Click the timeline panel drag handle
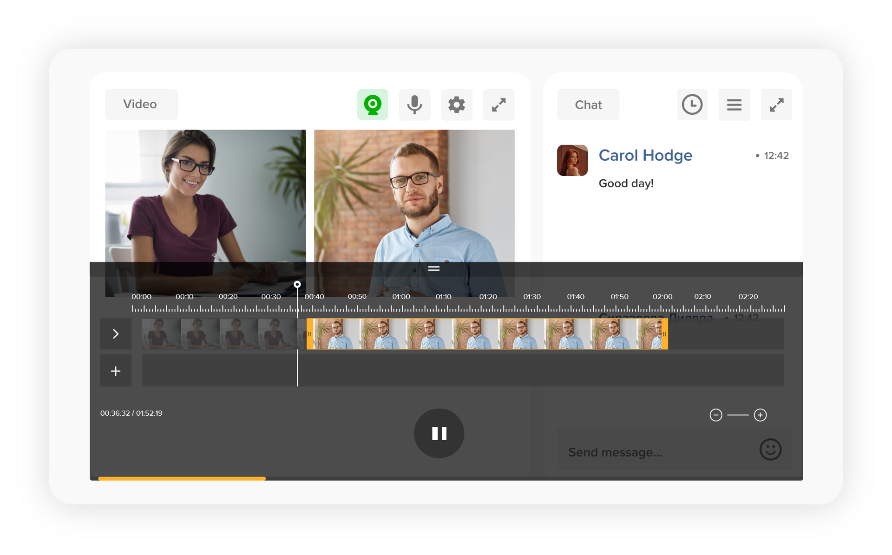The image size is (892, 555). (x=433, y=268)
